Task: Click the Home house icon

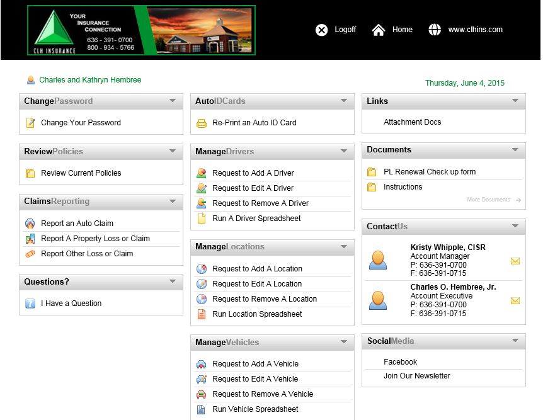Action: [378, 30]
